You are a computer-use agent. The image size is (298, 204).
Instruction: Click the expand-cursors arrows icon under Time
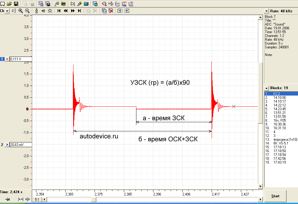click(x=20, y=199)
